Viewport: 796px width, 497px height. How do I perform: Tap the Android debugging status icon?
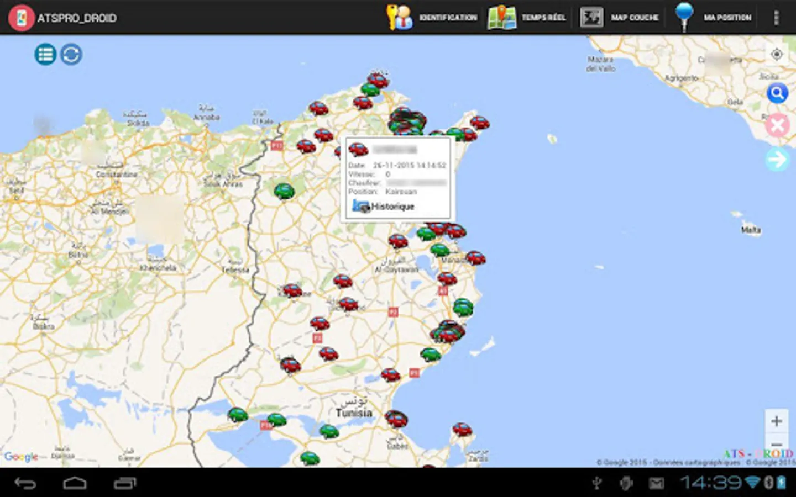pos(626,483)
